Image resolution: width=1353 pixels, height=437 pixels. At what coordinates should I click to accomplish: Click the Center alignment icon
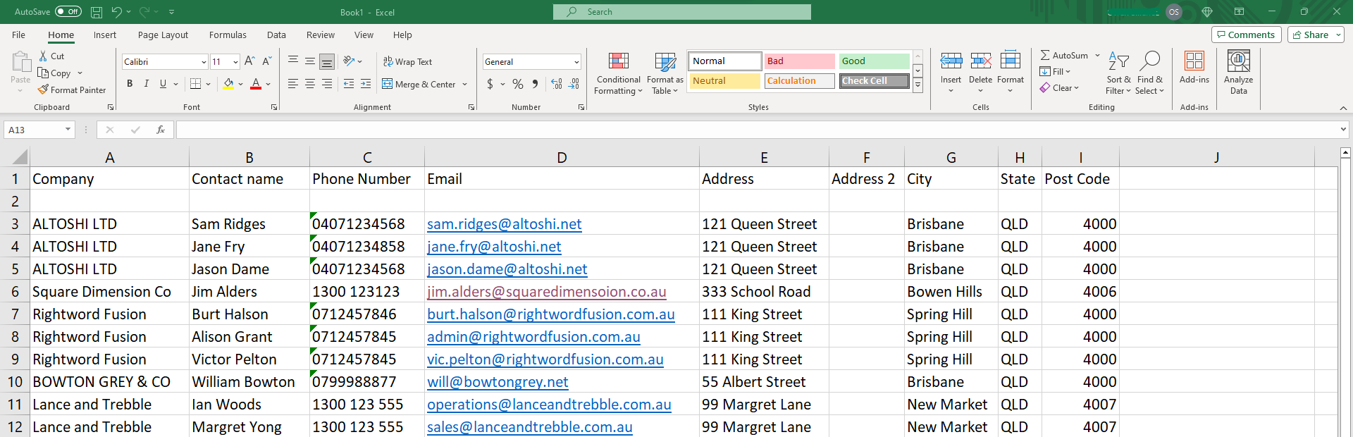pyautogui.click(x=310, y=84)
